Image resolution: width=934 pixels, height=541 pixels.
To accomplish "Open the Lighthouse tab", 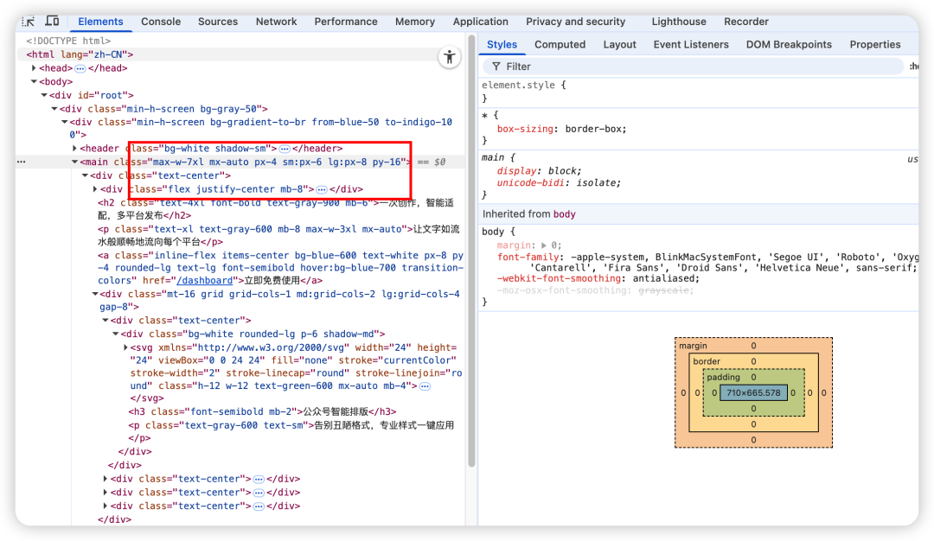I will (679, 22).
